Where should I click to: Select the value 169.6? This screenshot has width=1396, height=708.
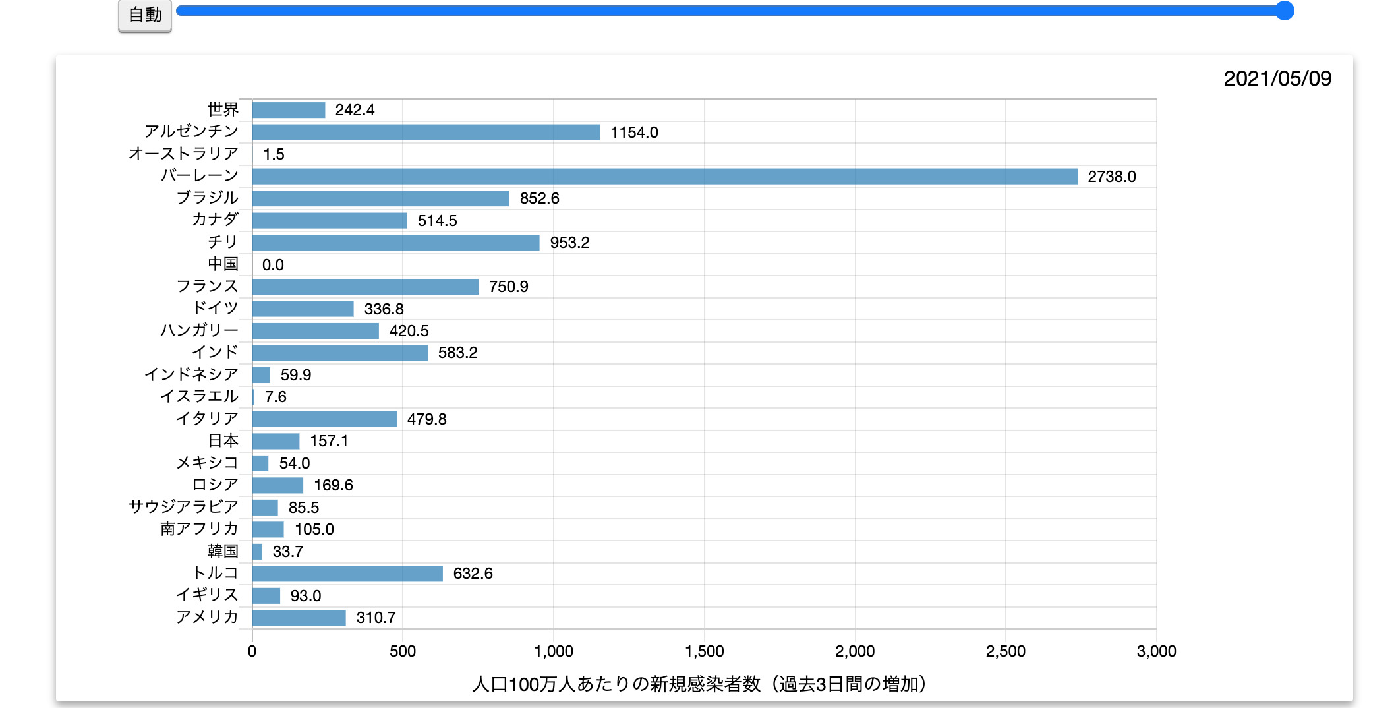[334, 485]
